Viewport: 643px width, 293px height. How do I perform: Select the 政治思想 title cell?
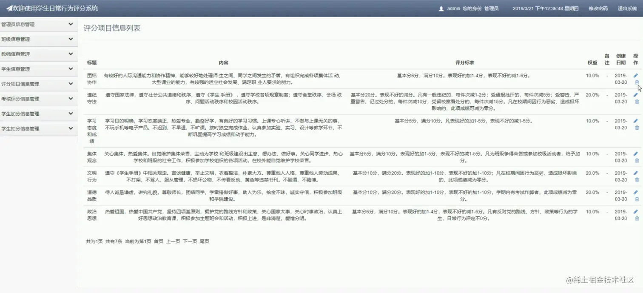pyautogui.click(x=92, y=215)
